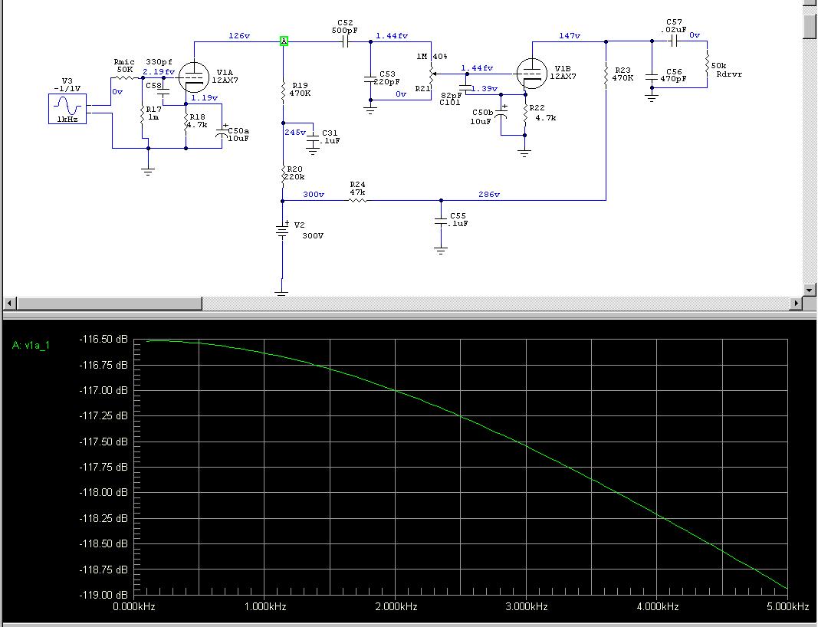Click the 1.39v cathode voltage label
The image size is (818, 627).
[484, 89]
